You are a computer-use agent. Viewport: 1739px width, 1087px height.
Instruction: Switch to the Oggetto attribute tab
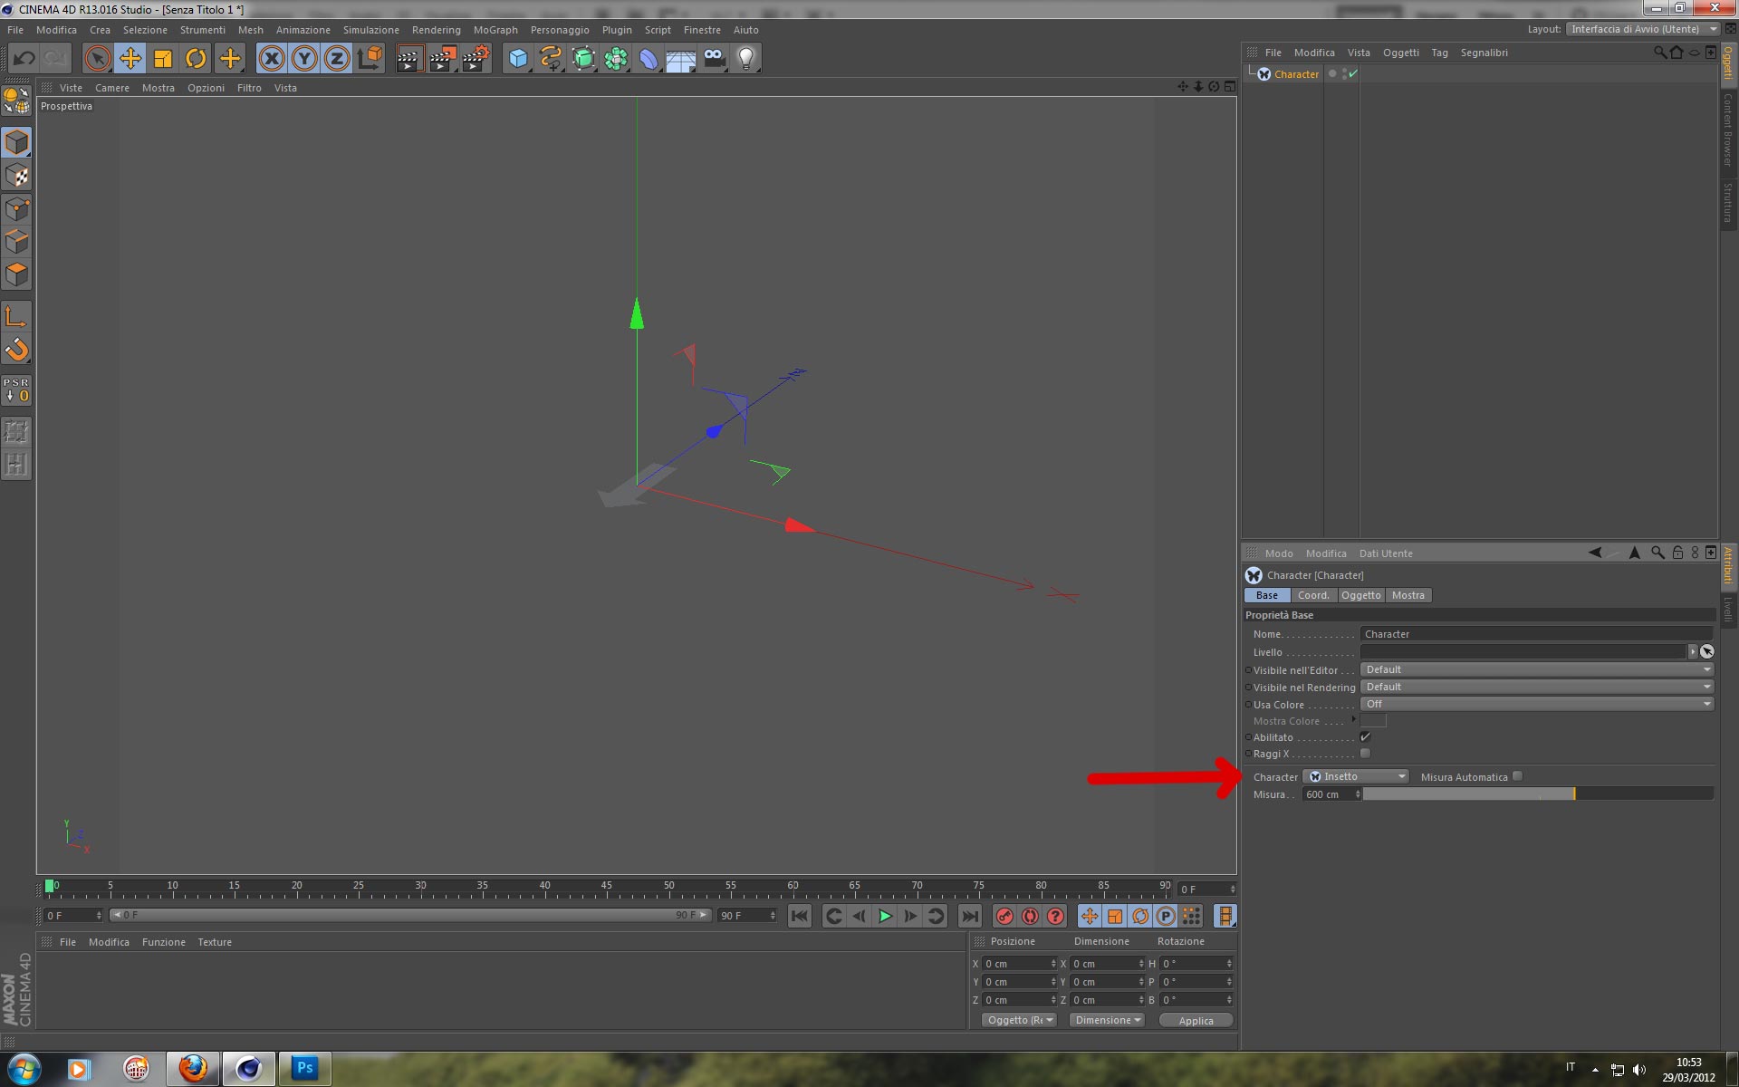(x=1360, y=595)
